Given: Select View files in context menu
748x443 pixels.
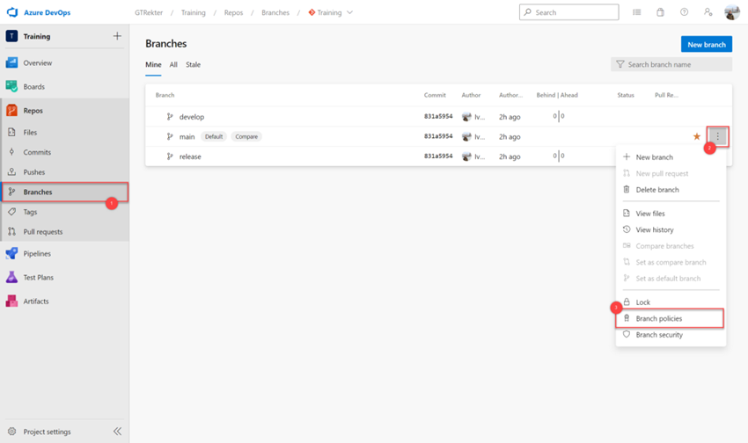Looking at the screenshot, I should point(671,214).
